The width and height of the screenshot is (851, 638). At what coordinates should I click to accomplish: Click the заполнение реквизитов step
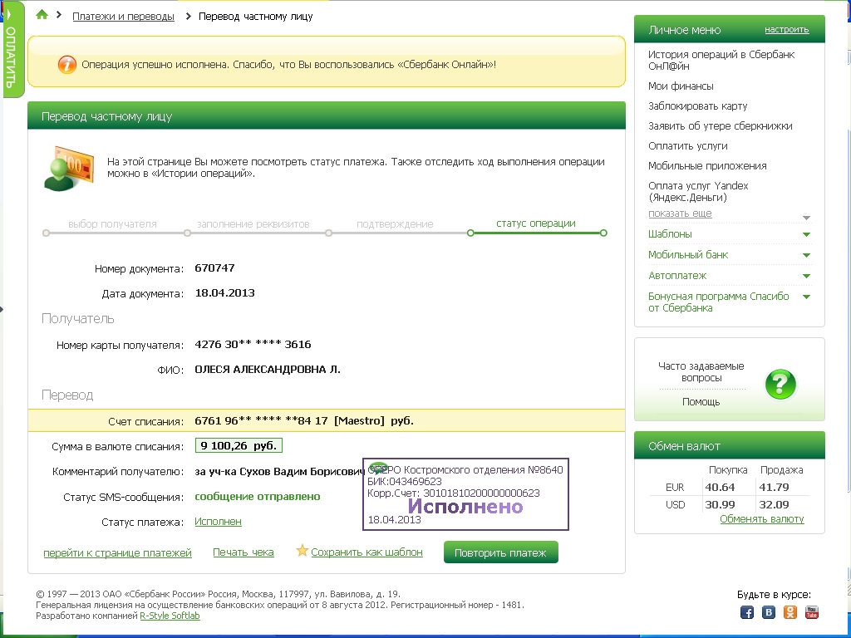(253, 224)
